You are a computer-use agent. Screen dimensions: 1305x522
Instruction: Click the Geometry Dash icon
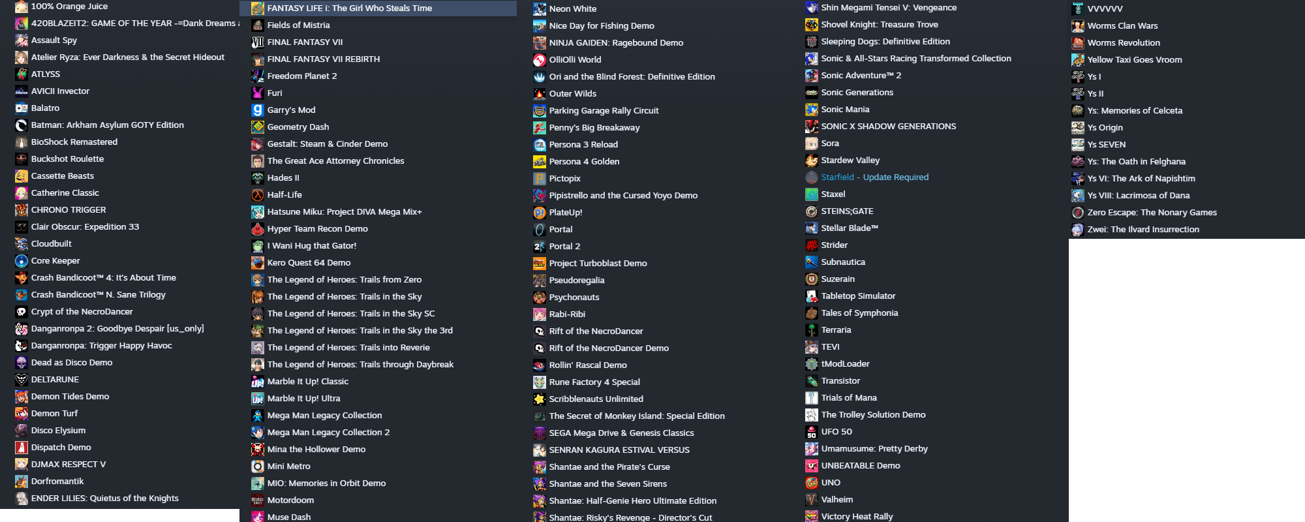click(x=258, y=127)
